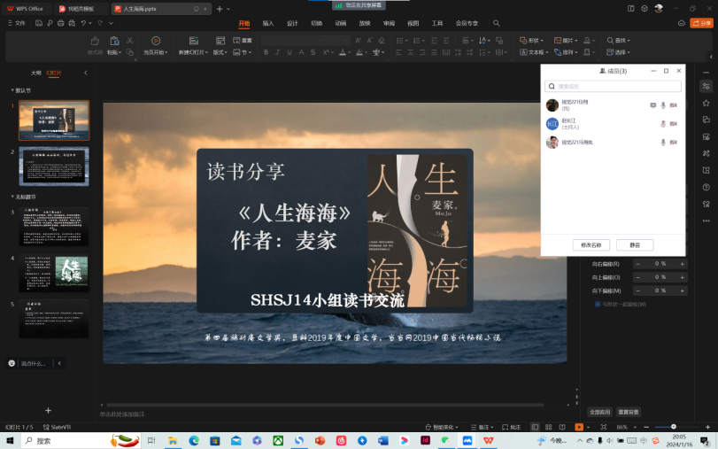
Task: Click the star icon in right sidebar
Action: coord(706,103)
